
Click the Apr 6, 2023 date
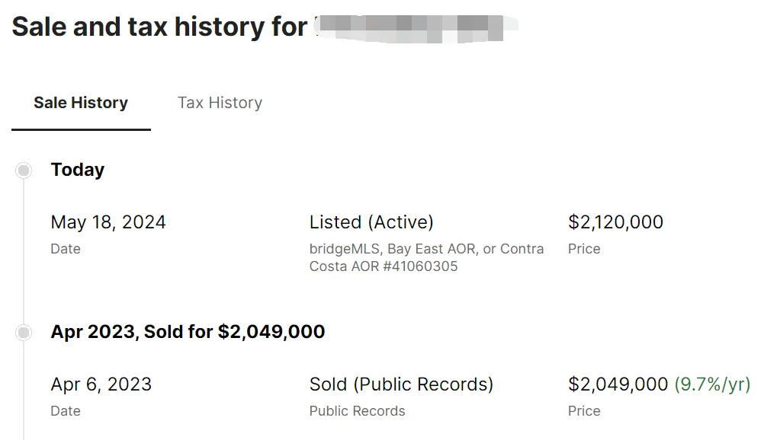point(101,384)
